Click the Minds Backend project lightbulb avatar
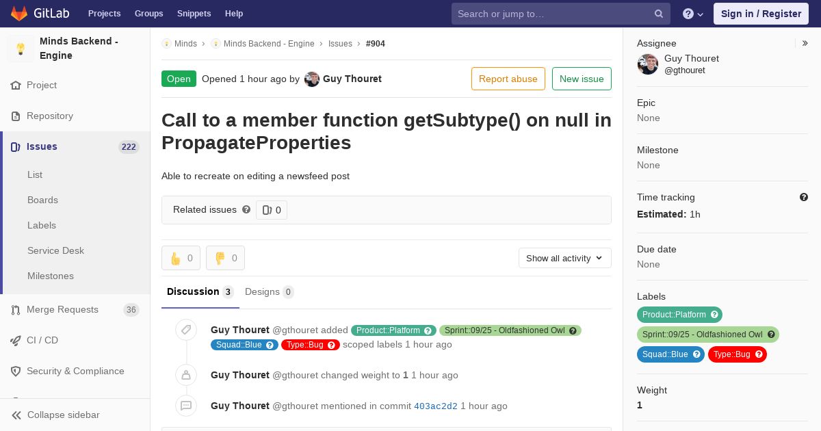 point(21,49)
